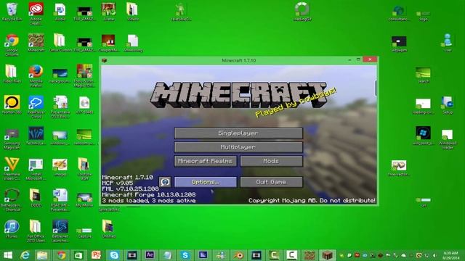The image size is (465, 261).
Task: Click the Minecraft window title bar icon
Action: (104, 60)
